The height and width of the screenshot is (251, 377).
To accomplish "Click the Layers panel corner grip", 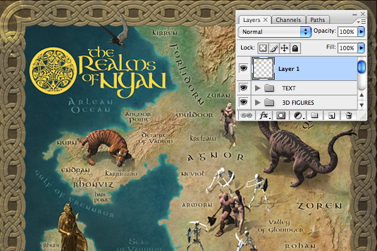I will 363,117.
